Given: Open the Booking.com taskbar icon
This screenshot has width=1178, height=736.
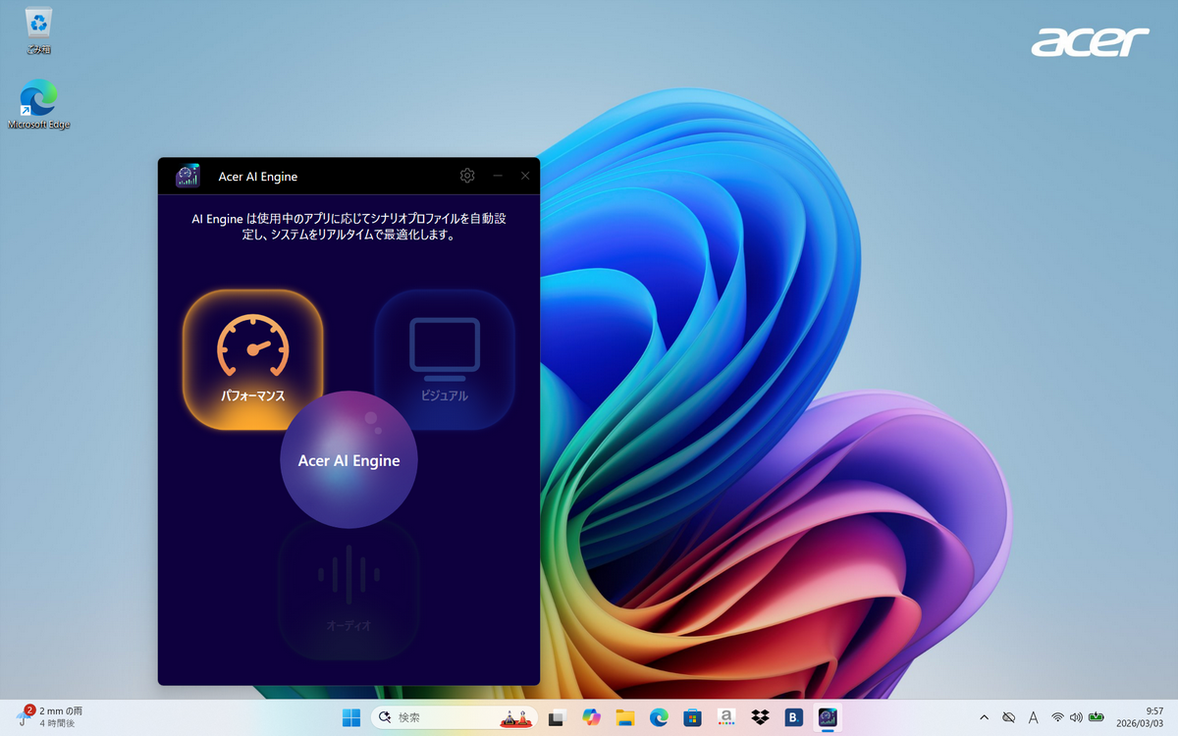Looking at the screenshot, I should pyautogui.click(x=794, y=717).
